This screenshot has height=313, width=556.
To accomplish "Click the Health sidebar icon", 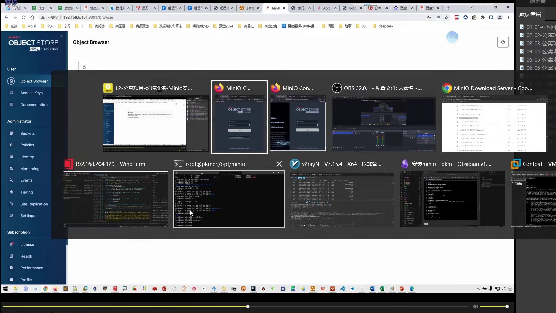I will (11, 256).
